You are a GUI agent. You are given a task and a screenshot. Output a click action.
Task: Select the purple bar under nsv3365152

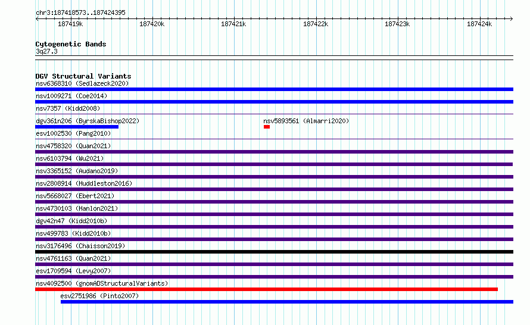pos(274,177)
